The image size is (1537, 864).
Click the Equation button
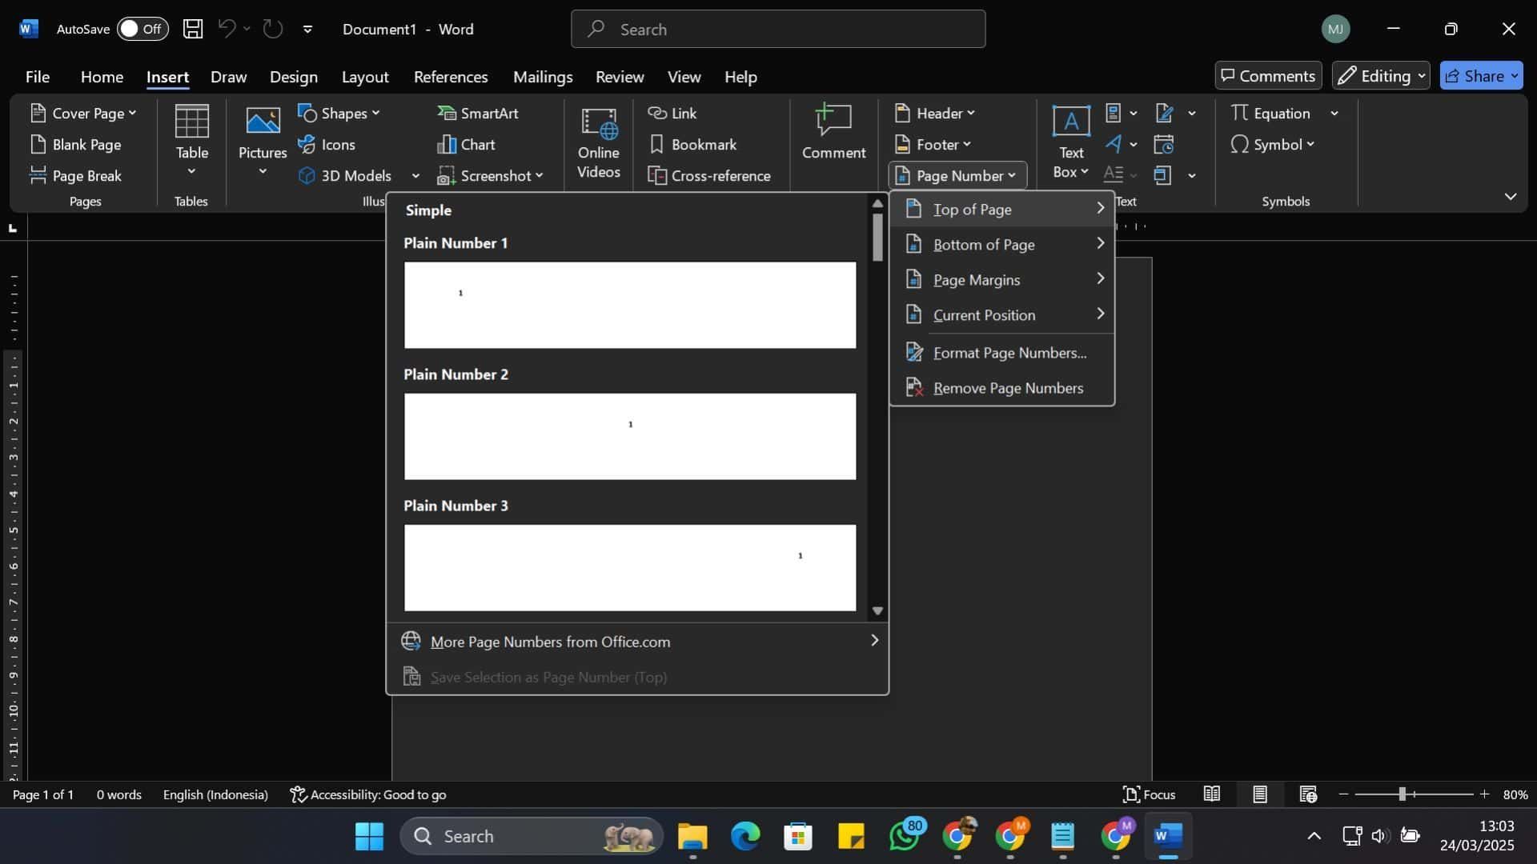[x=1271, y=113]
